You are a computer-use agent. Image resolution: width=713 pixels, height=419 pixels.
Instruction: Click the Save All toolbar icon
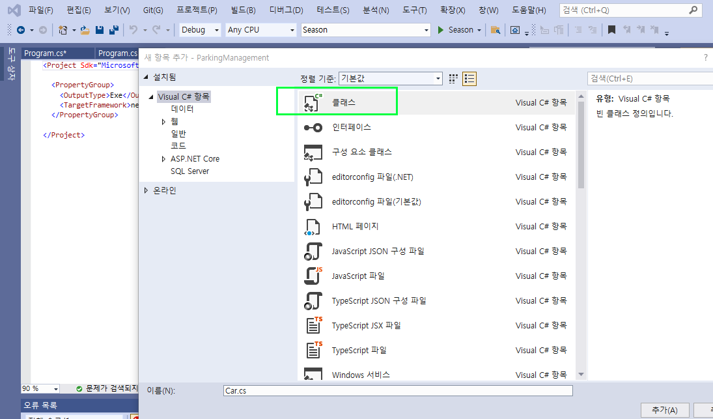(114, 30)
